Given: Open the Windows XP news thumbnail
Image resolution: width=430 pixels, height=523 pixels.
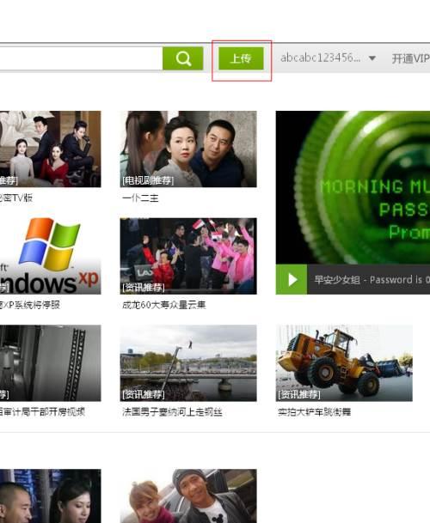Looking at the screenshot, I should pos(50,256).
